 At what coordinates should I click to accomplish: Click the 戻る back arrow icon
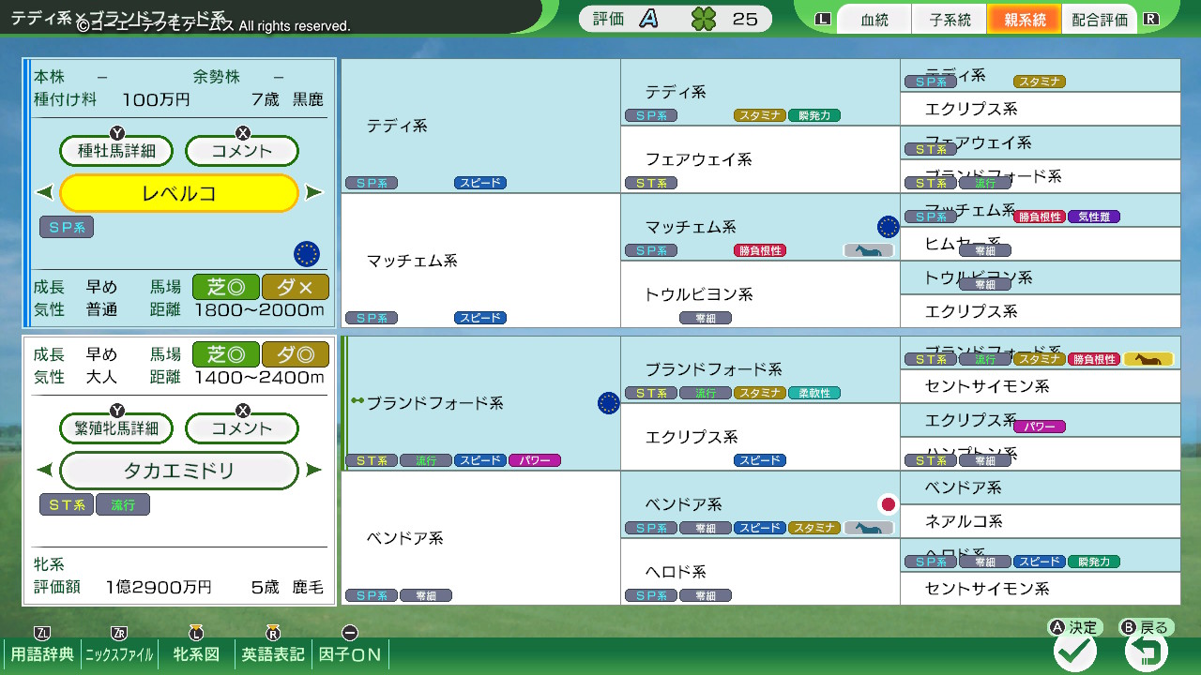(1146, 651)
